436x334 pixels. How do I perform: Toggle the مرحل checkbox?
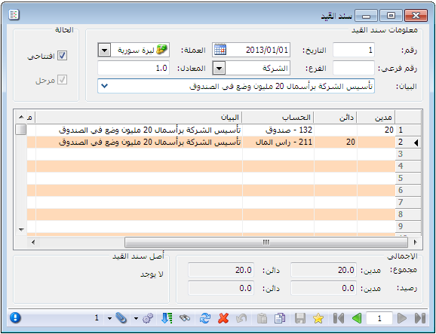(62, 80)
